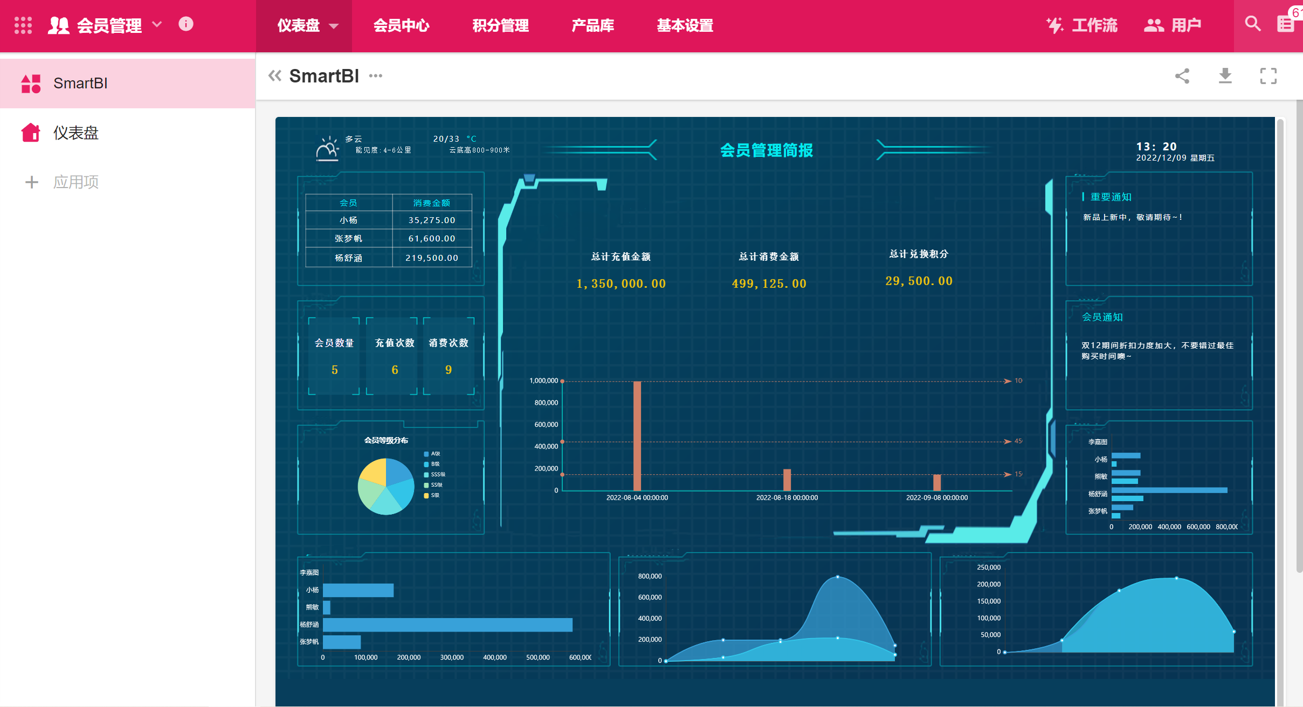Screen dimensions: 1303x707
Task: Click the yellow slice of the pie chart
Action: [x=375, y=472]
